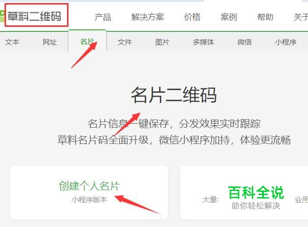
Task: Open the 解决方案 menu
Action: coord(148,17)
